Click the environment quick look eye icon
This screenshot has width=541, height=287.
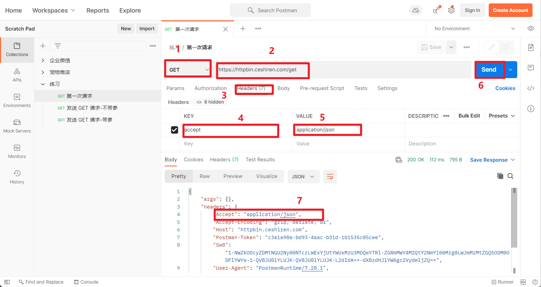[531, 29]
